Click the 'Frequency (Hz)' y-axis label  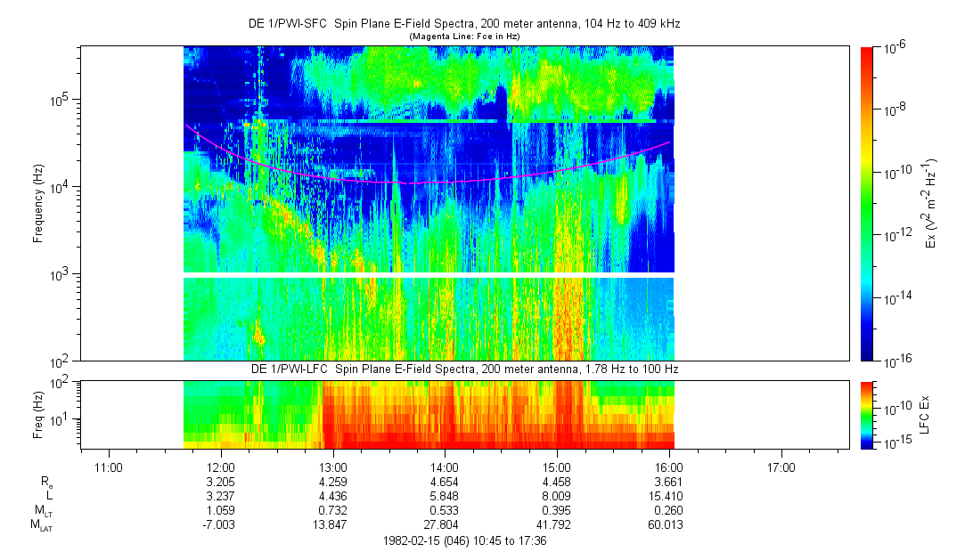point(37,204)
